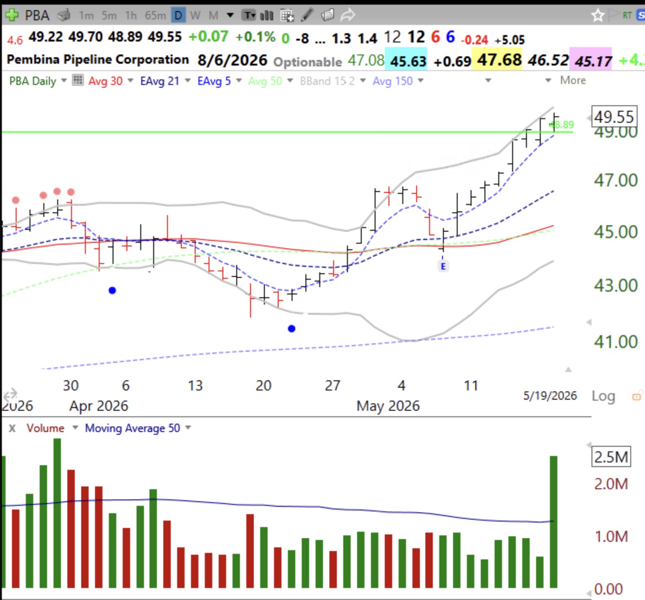Click the add-to-grid table icon
Viewport: 645px width, 600px height.
[x=287, y=16]
